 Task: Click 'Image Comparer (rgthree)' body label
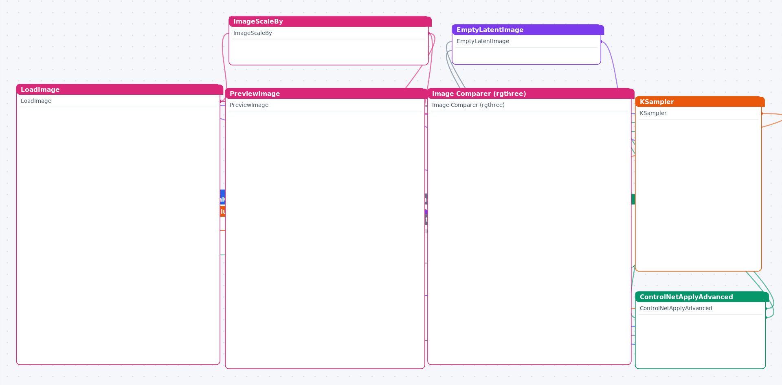pos(468,105)
